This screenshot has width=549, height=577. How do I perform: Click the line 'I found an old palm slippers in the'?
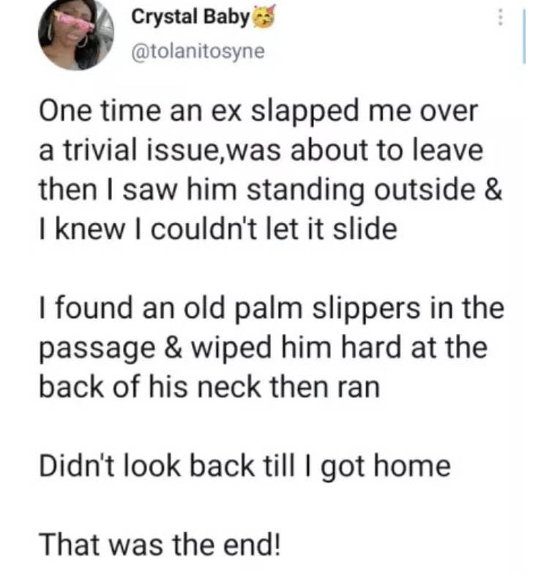[270, 307]
